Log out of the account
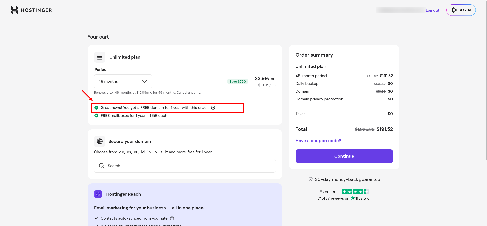Image resolution: width=487 pixels, height=226 pixels. tap(432, 10)
